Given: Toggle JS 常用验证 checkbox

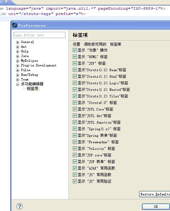Looking at the screenshot, I should [x=75, y=181].
